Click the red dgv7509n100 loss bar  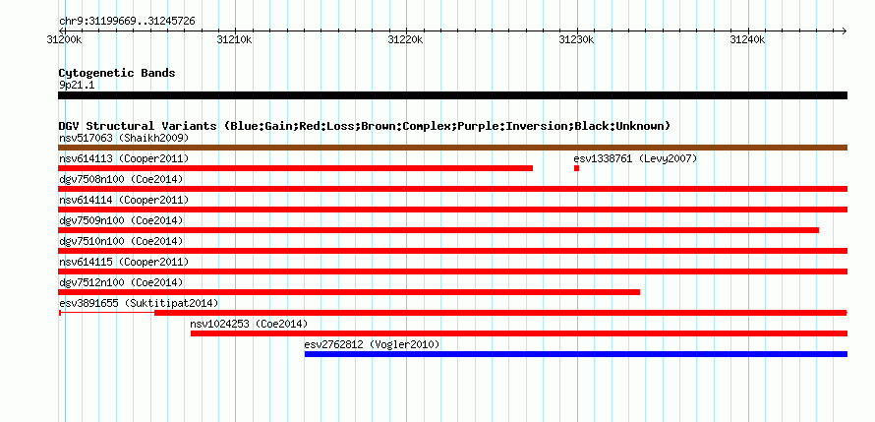(438, 230)
